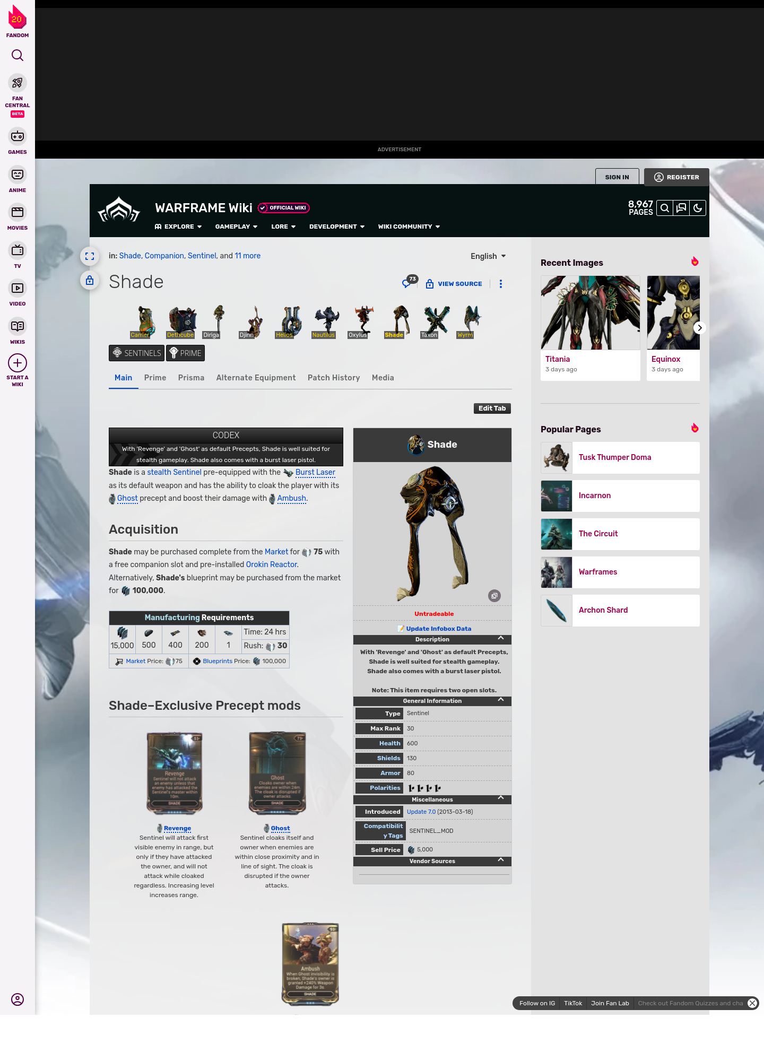Open the Fandom sidebar search icon
This screenshot has width=764, height=1061.
(x=18, y=55)
